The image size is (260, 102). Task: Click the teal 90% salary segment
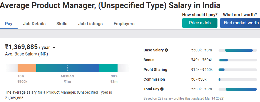coord(108,68)
